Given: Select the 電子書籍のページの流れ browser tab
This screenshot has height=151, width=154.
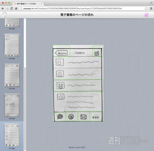Looking at the screenshot, I should click(28, 4).
